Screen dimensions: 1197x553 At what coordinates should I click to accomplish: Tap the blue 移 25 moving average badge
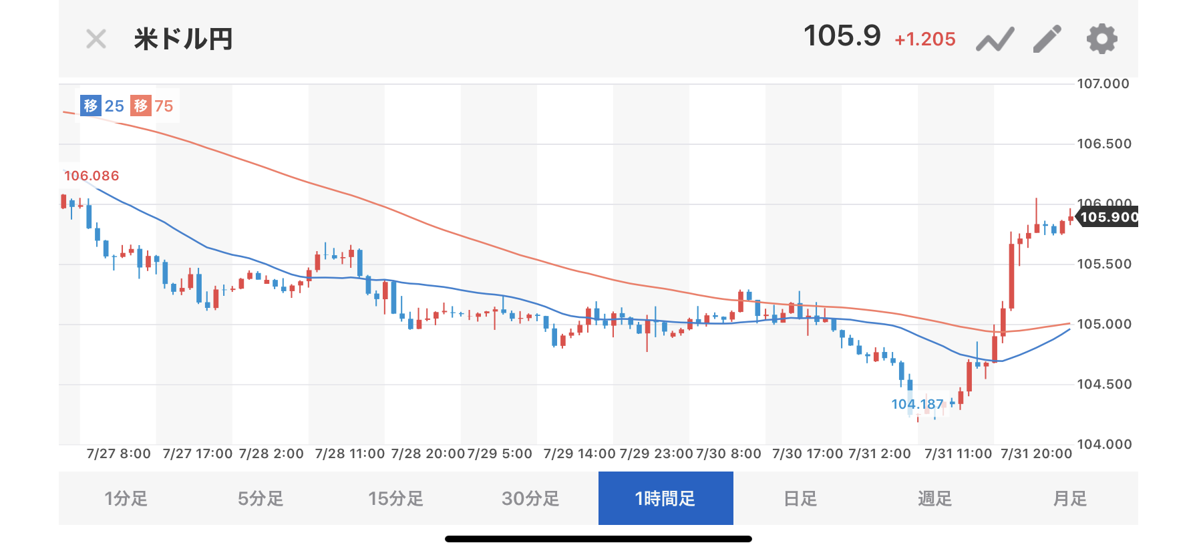tap(102, 106)
